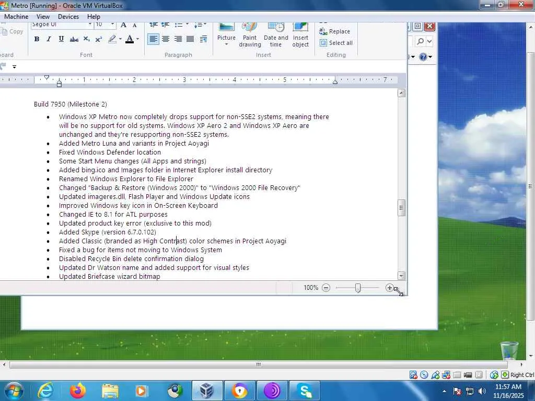Image resolution: width=535 pixels, height=401 pixels.
Task: Open the line spacing dropdown
Action: pos(200,25)
